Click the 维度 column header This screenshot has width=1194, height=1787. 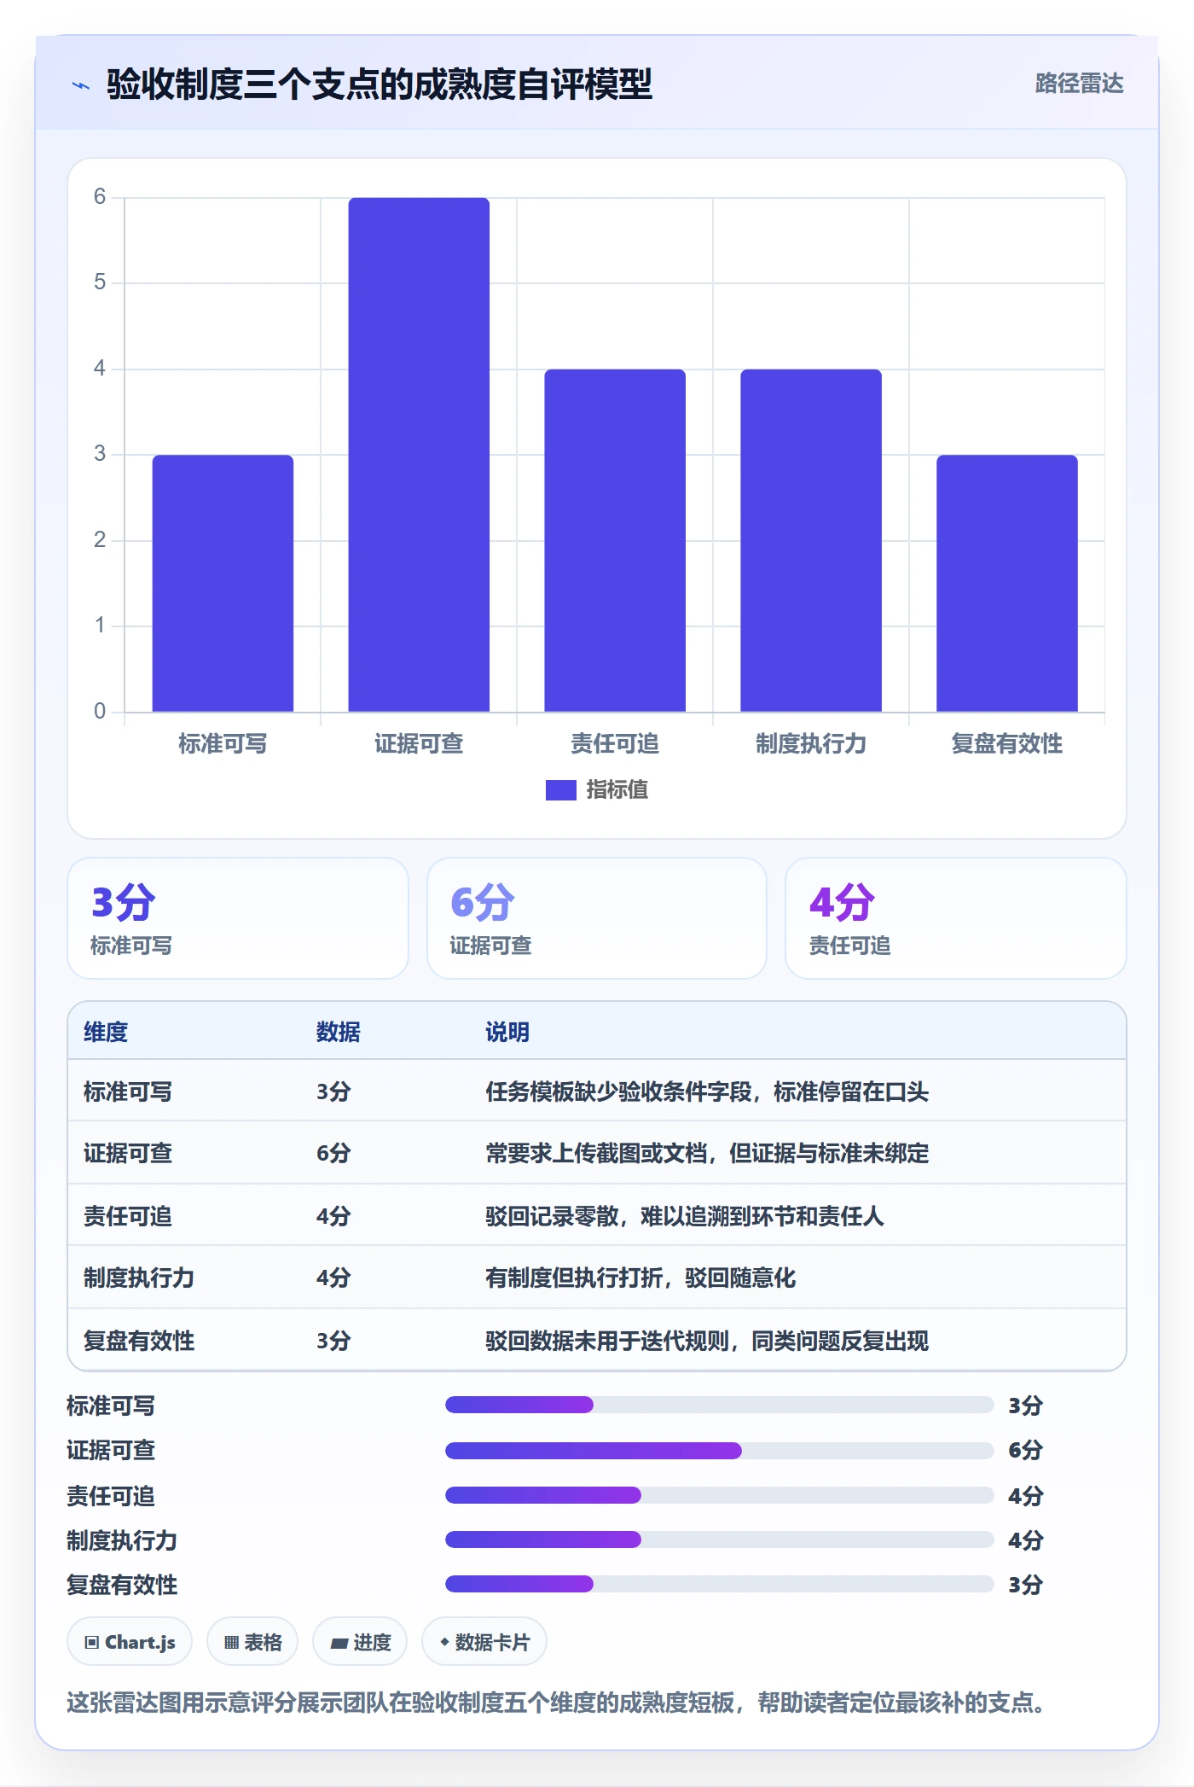[106, 1033]
